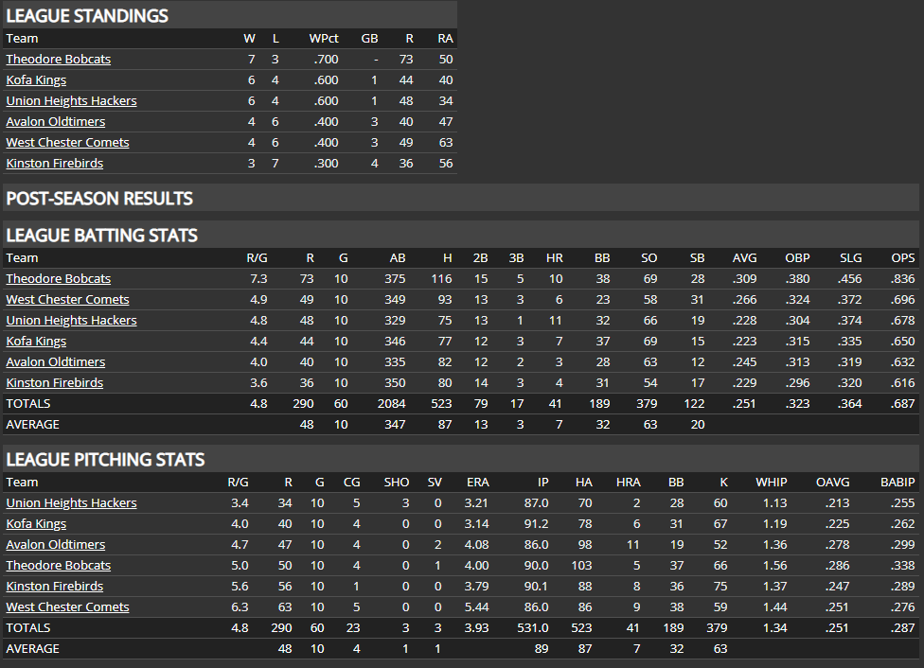Select Avalon Oldtimers in pitching stats
Screen dimensions: 924x668
tap(55, 544)
